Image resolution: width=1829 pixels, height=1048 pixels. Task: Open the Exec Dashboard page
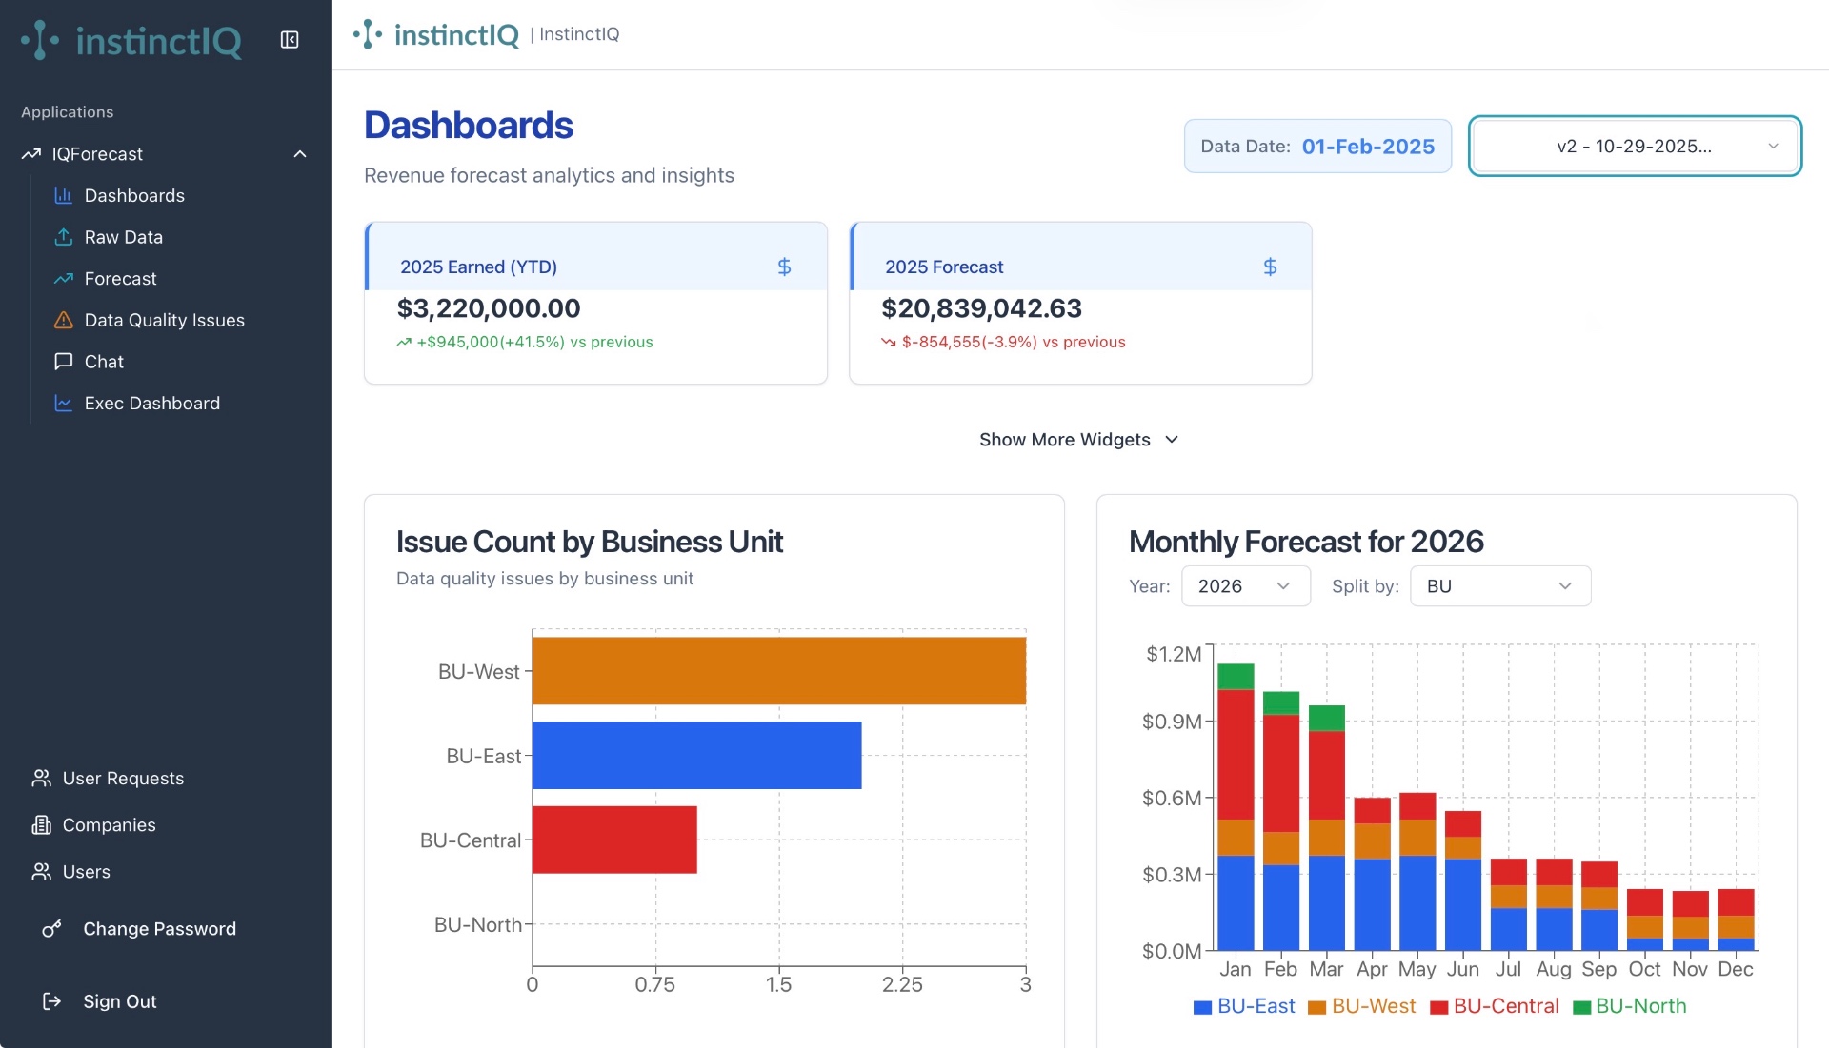(152, 404)
